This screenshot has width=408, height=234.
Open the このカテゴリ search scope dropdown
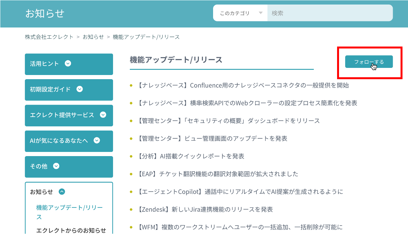point(240,13)
